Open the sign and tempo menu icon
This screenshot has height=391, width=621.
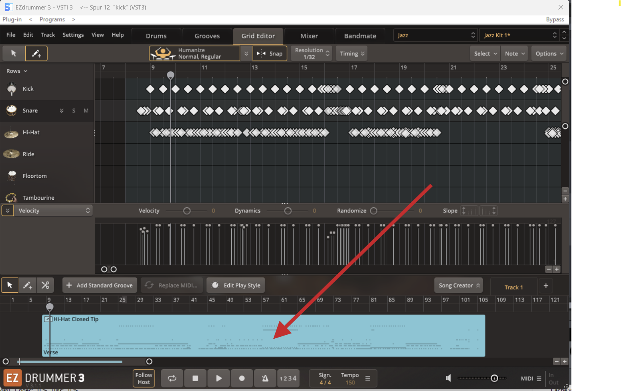(x=368, y=378)
